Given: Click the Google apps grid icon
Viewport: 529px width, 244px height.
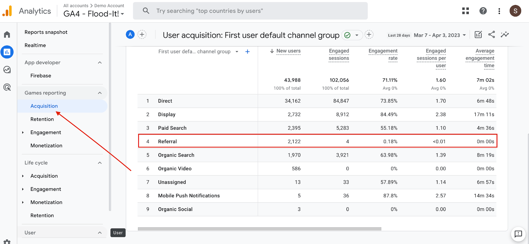Looking at the screenshot, I should (466, 11).
